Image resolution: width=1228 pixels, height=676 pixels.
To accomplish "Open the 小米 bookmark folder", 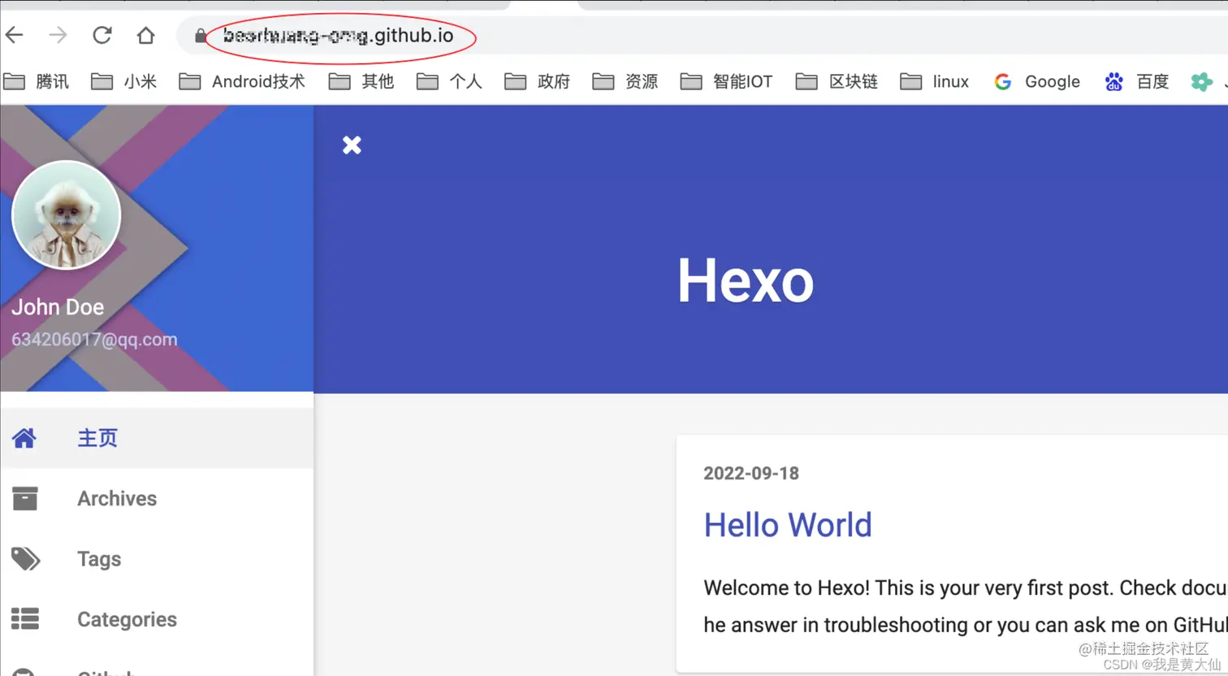I will point(123,81).
